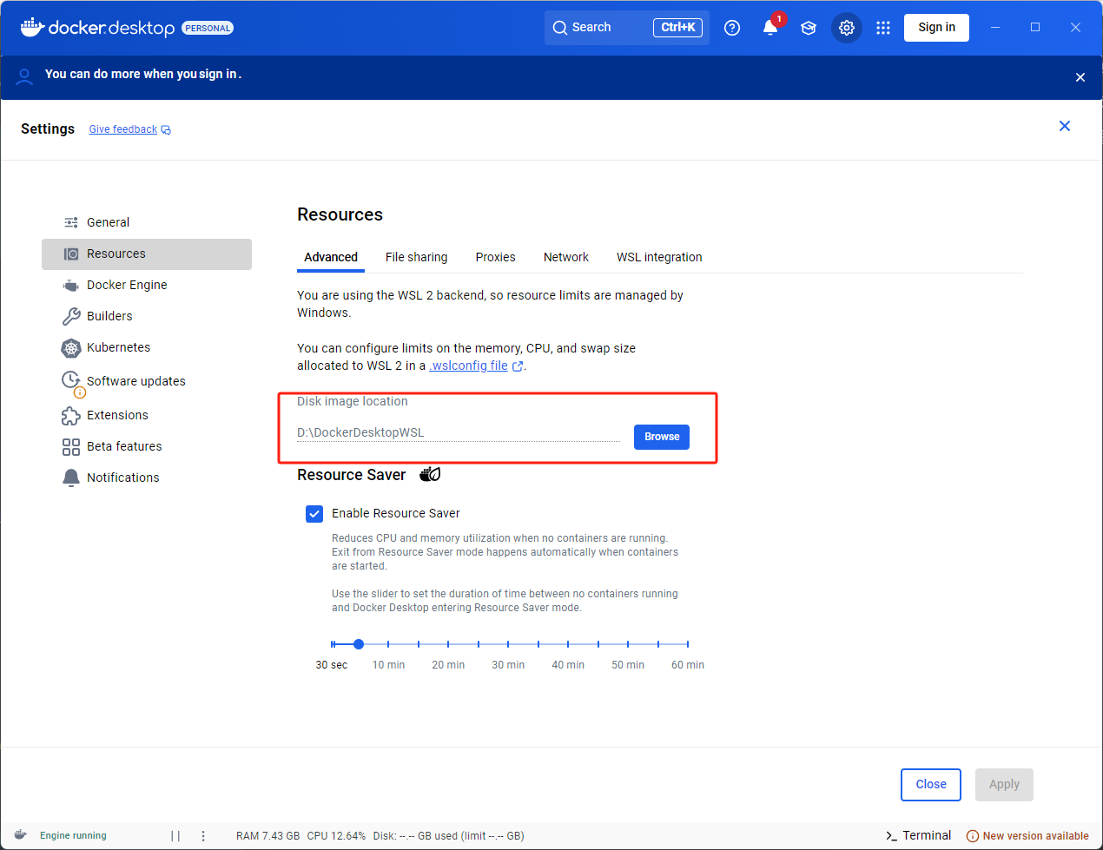Pause the engine via status bar pause icon

coord(175,836)
